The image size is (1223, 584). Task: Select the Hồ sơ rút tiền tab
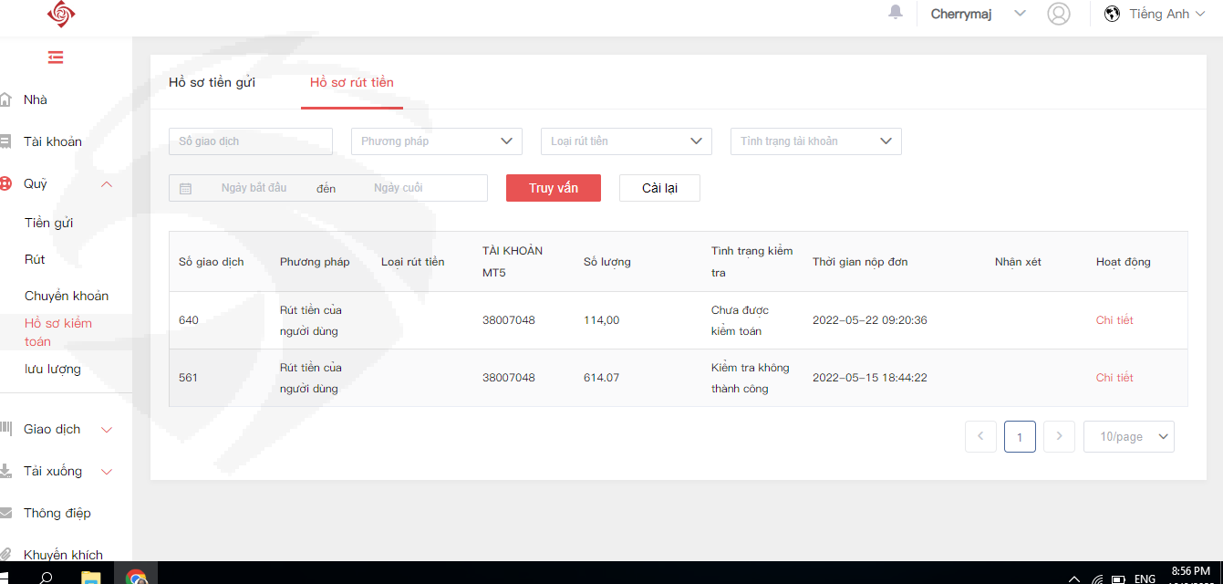(351, 82)
